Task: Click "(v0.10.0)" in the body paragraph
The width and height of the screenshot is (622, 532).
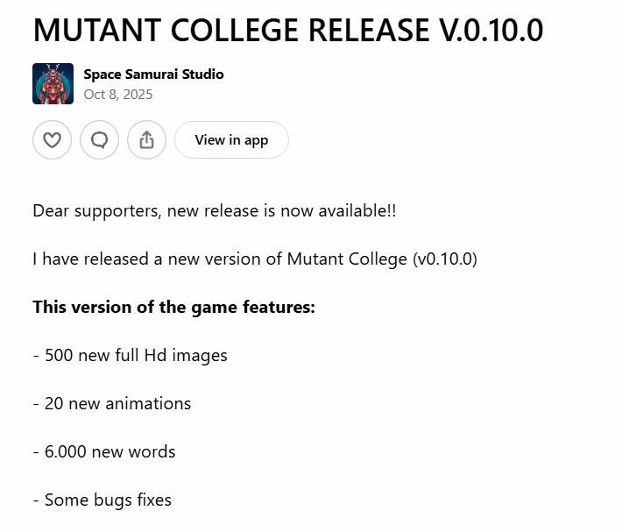Action: (444, 259)
